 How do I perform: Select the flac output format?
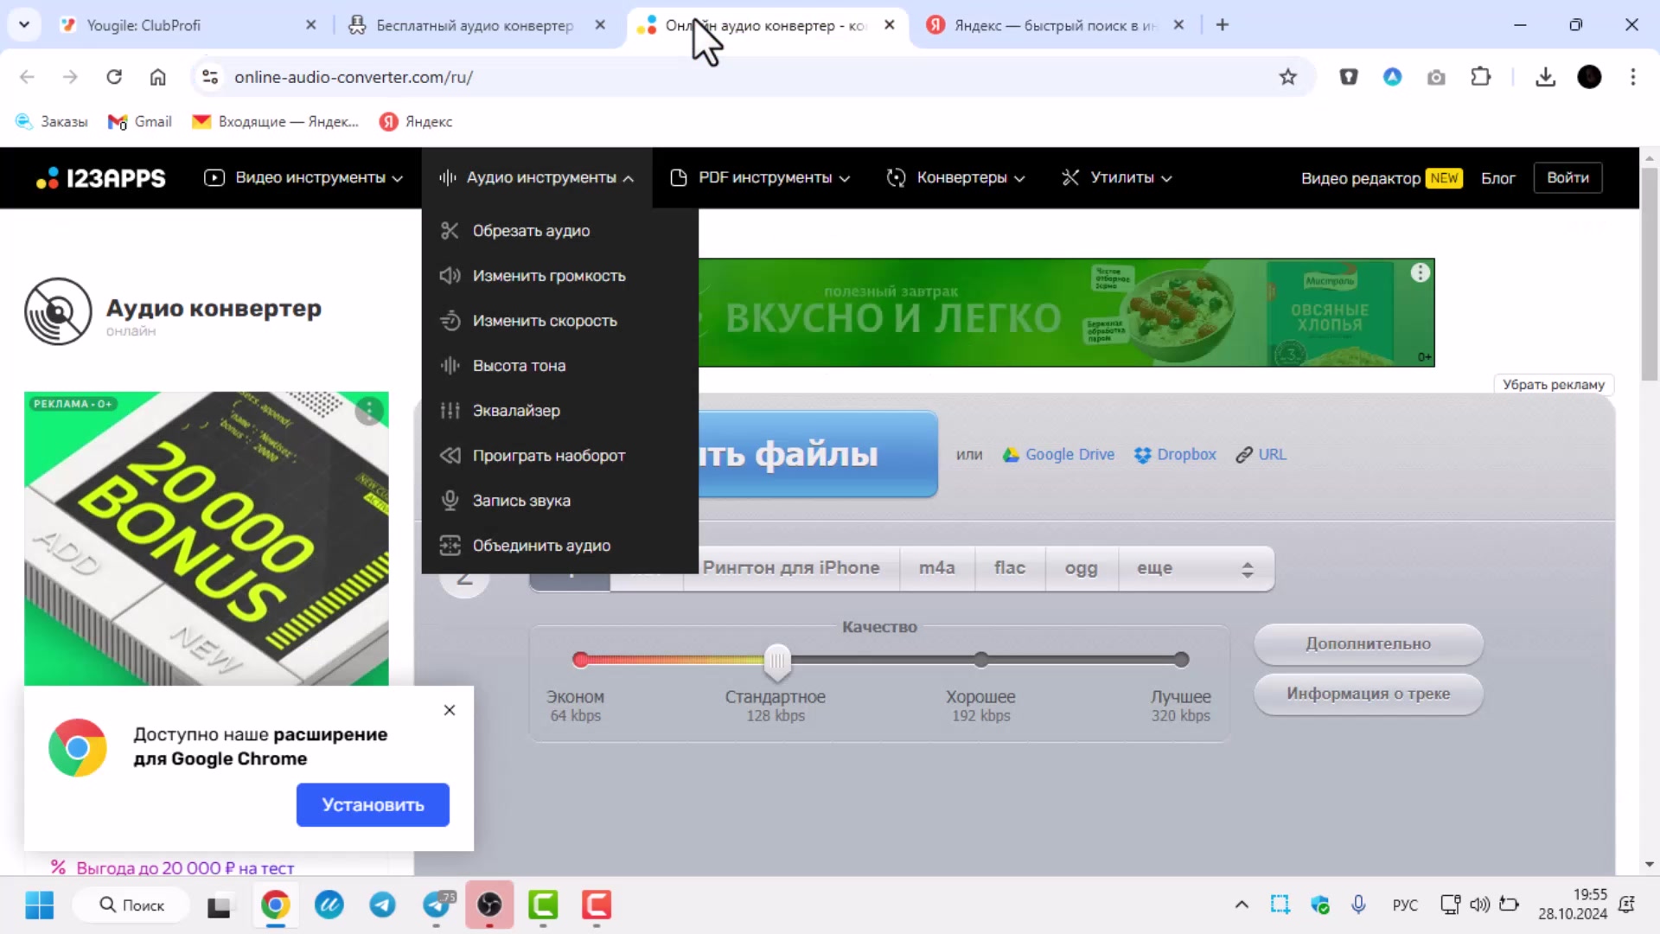tap(1009, 568)
